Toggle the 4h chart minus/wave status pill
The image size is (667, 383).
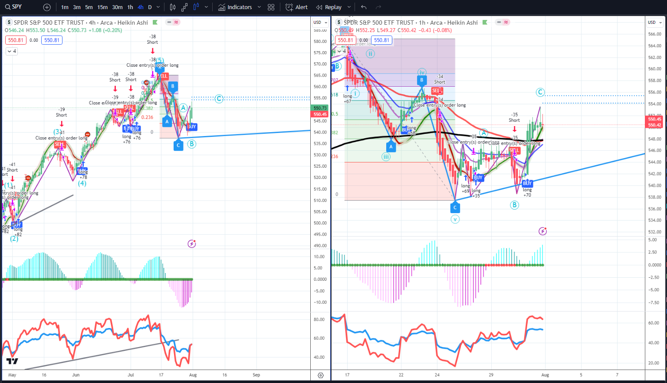point(173,23)
